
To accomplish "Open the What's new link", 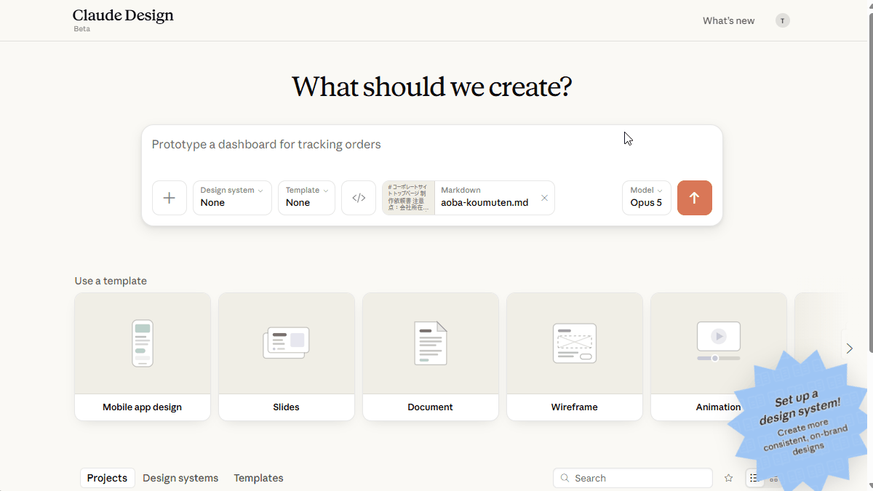I will (728, 21).
